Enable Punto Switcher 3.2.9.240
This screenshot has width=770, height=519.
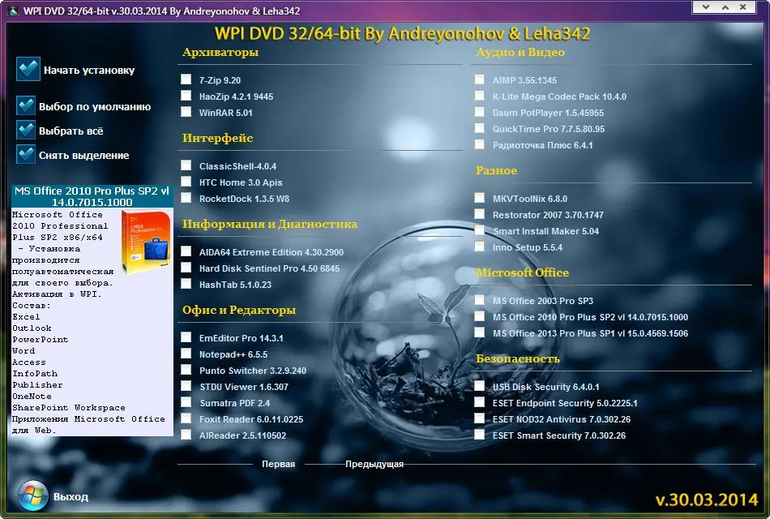(186, 370)
